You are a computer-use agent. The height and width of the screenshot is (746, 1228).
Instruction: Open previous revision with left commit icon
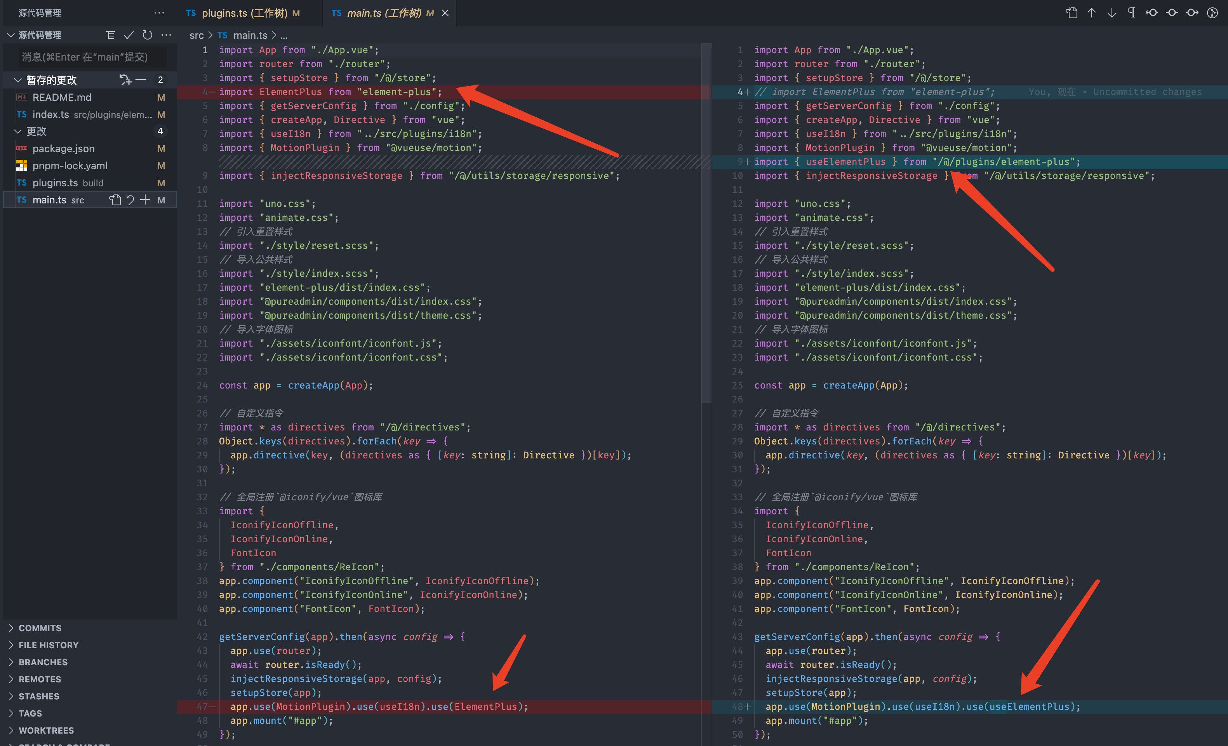pos(1152,13)
